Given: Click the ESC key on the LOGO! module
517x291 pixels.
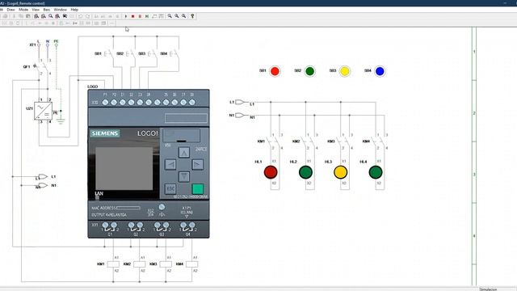Looking at the screenshot, I should [170, 188].
